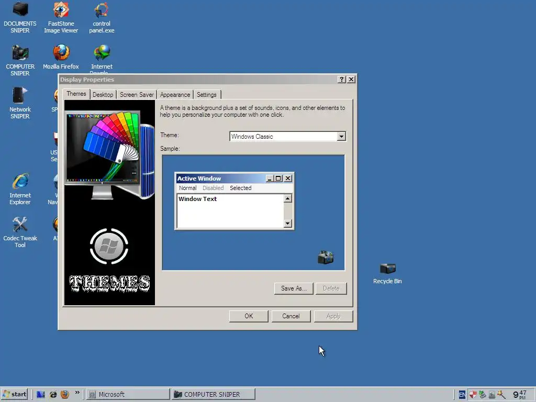Click the Delete theme button
The width and height of the screenshot is (536, 402).
(x=331, y=288)
